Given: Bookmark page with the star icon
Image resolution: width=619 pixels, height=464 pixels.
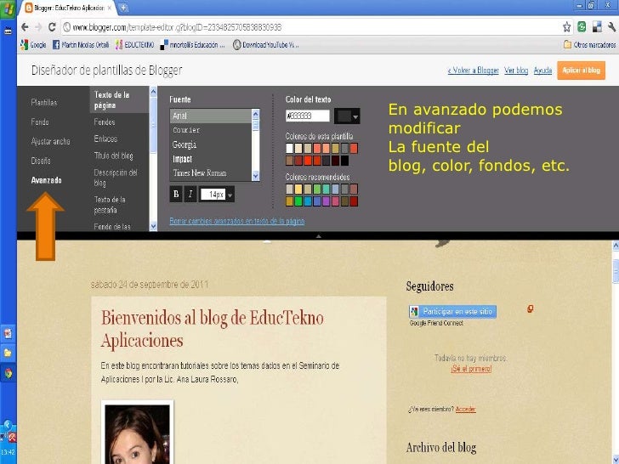Looking at the screenshot, I should [566, 25].
